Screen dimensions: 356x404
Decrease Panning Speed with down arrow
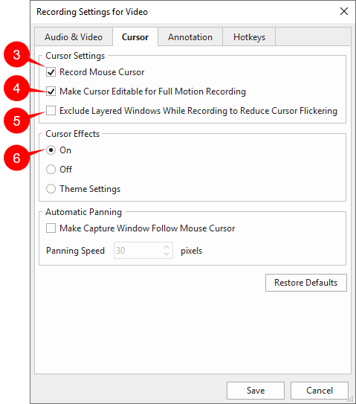coord(166,254)
